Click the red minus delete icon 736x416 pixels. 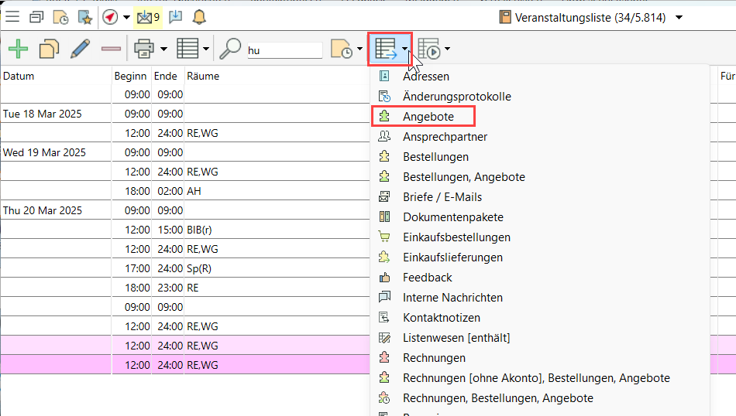[x=111, y=50]
